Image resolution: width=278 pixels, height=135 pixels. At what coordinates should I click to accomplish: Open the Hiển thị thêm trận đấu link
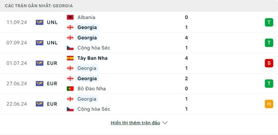135,123
